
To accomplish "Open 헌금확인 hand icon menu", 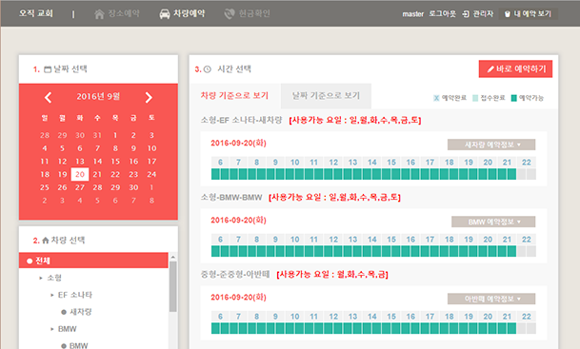I will [x=230, y=13].
